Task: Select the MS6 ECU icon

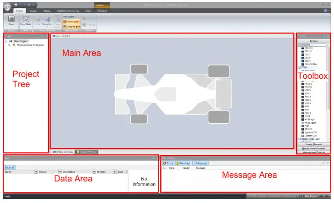Action: pos(302,107)
